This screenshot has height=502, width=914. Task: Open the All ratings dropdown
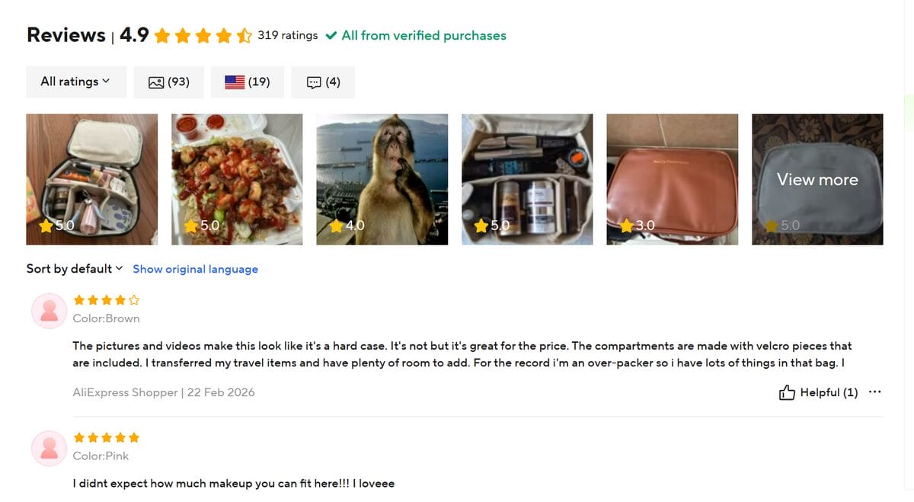point(75,82)
